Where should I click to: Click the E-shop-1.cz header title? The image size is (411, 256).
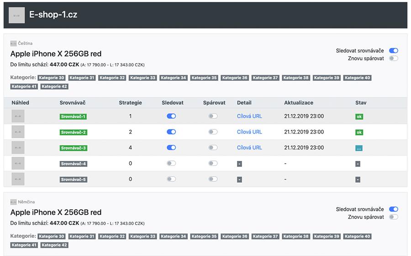(x=53, y=15)
